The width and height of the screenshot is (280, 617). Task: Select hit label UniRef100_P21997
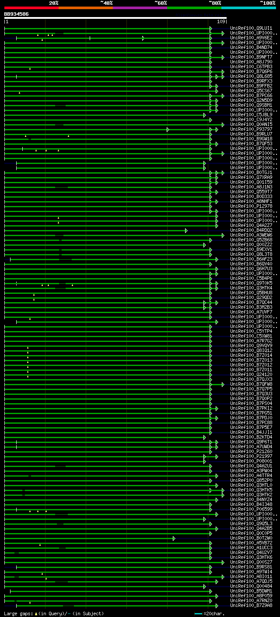tap(251, 457)
